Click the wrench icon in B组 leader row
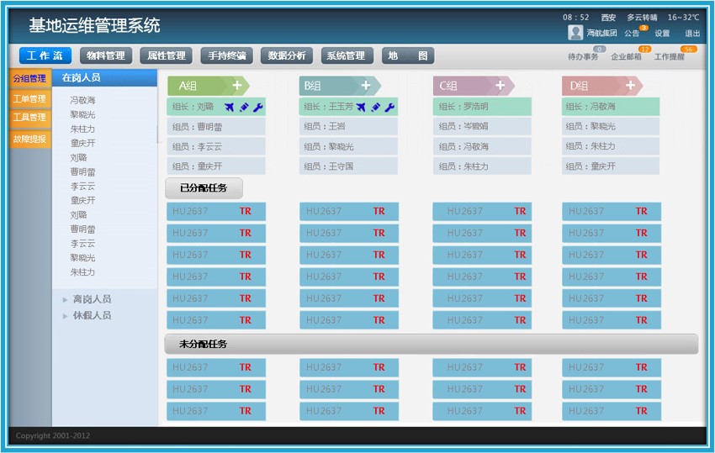 tap(389, 108)
